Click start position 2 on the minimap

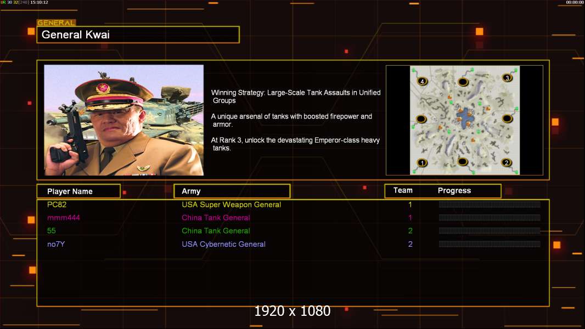(507, 162)
